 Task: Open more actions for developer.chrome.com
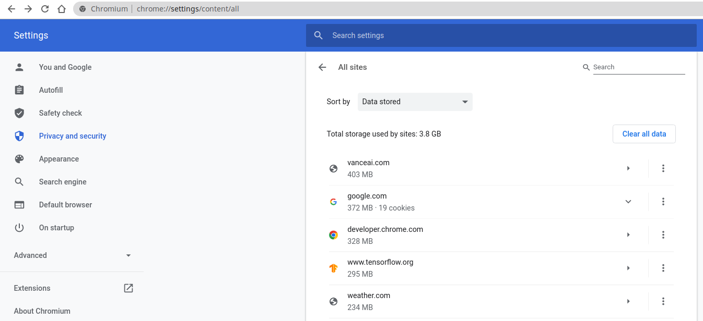pyautogui.click(x=663, y=235)
